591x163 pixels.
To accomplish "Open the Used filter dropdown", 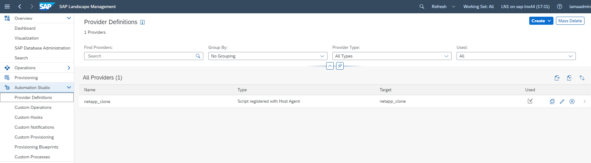I will [x=516, y=56].
